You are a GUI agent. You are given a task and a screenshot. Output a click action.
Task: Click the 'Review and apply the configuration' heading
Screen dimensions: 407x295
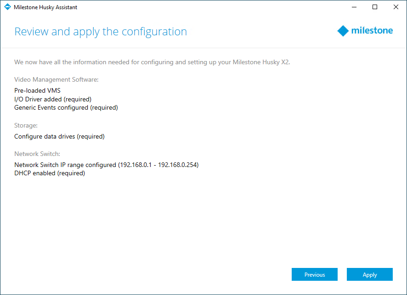(x=101, y=32)
